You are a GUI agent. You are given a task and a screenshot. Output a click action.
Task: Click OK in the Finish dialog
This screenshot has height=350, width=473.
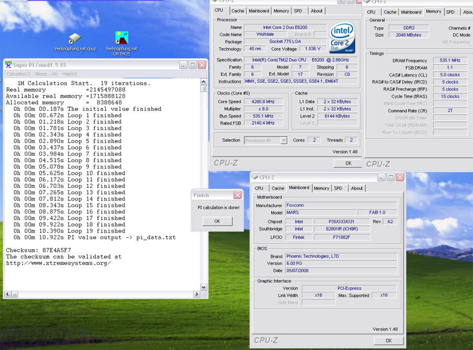(x=217, y=221)
